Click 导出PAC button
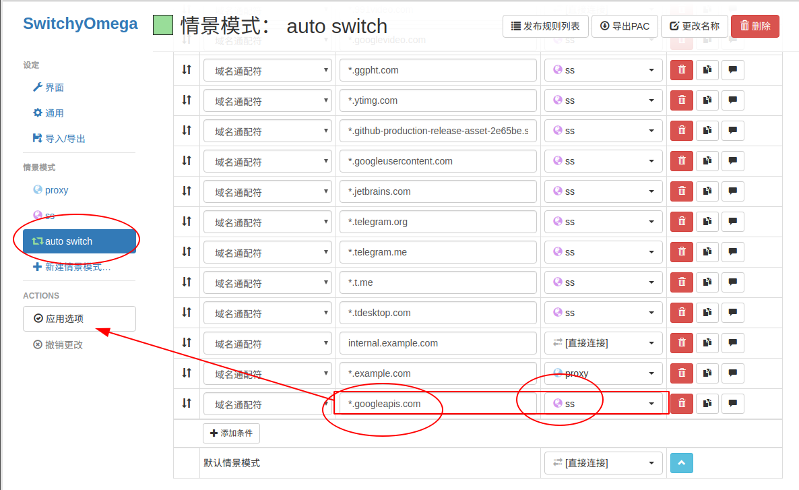 625,26
